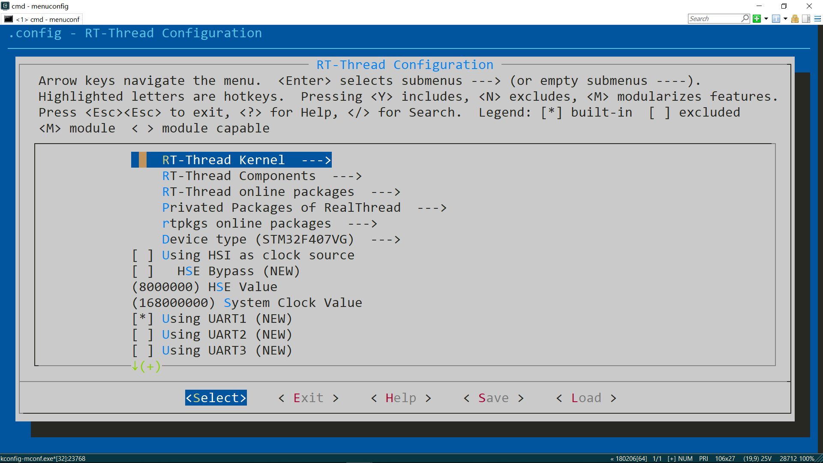Click the active console number icon
823x463 pixels.
point(776,18)
